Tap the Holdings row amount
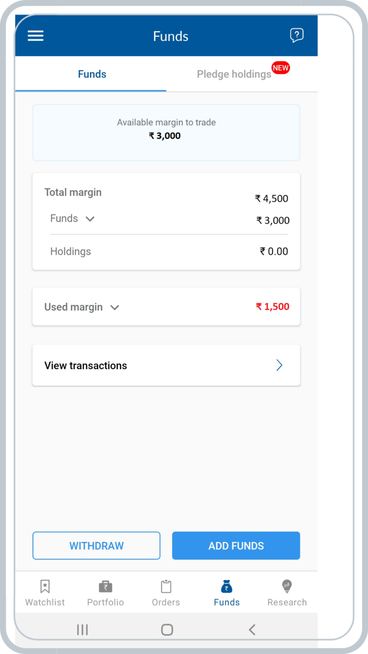 click(x=274, y=251)
